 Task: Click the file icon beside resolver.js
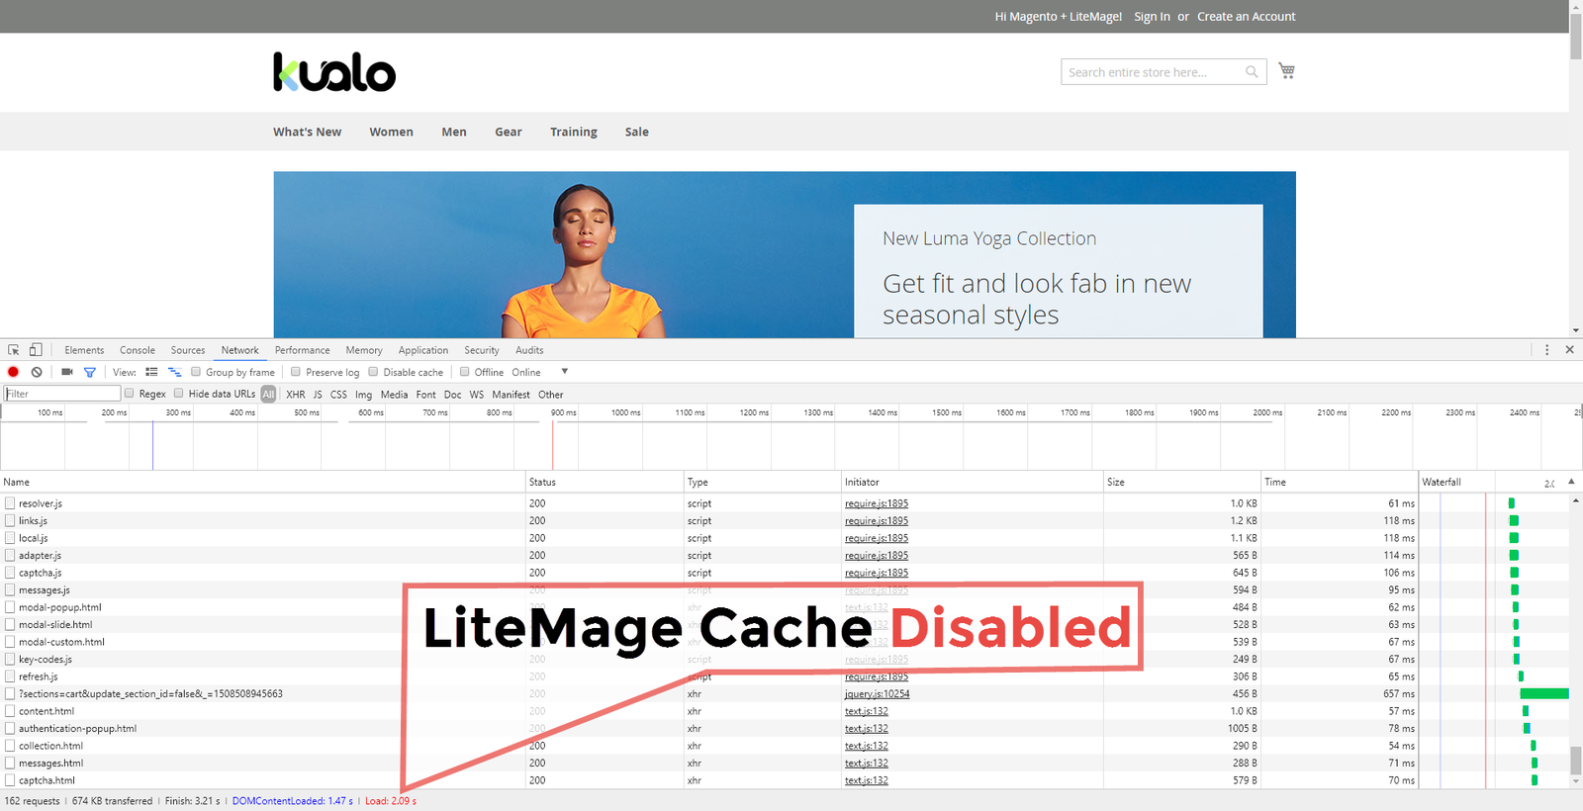coord(10,503)
